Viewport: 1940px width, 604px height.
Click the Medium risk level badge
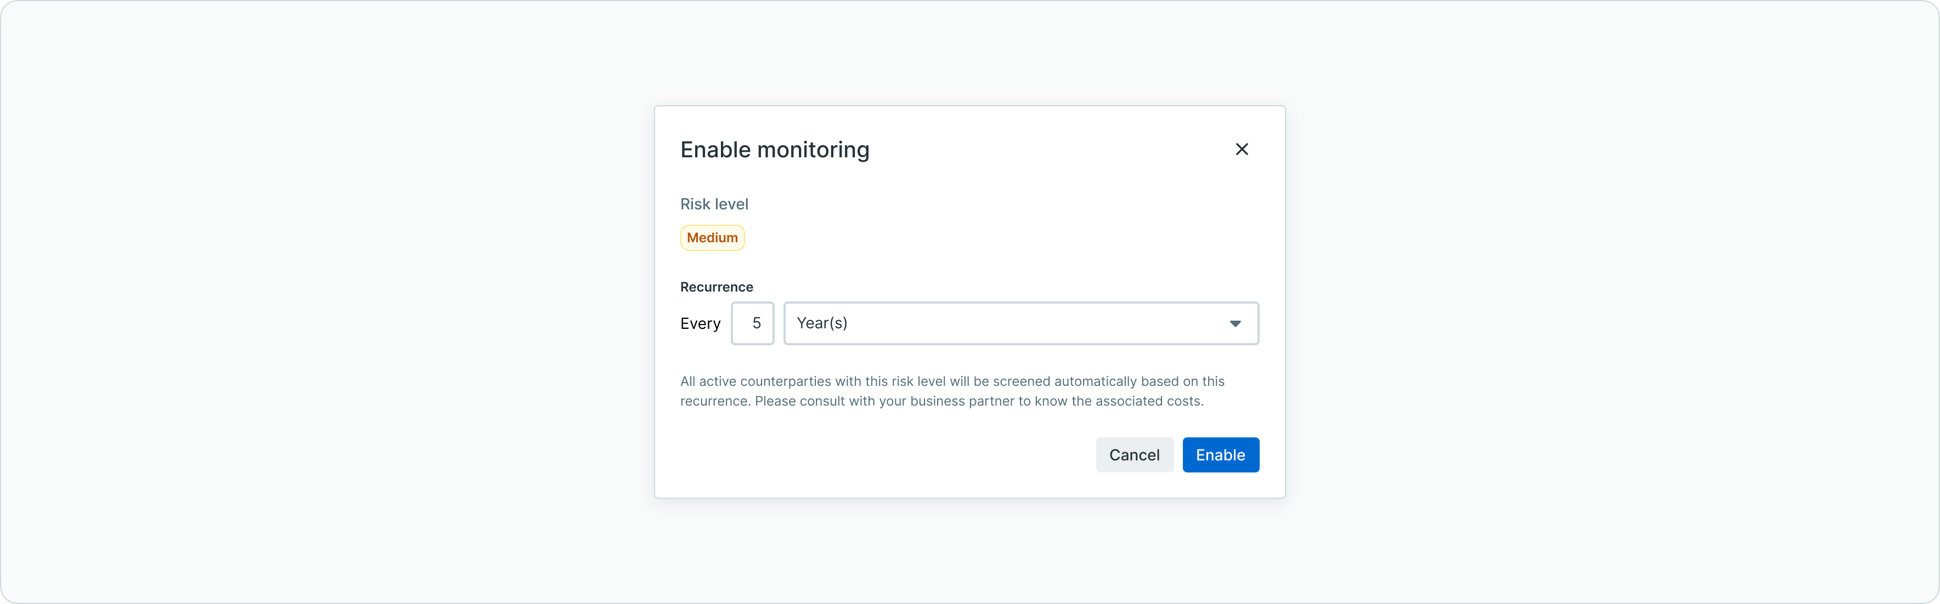(x=712, y=238)
